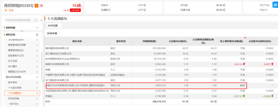
Task: Click 横店集团控股有限公司 shareholder name
Action: [57, 48]
